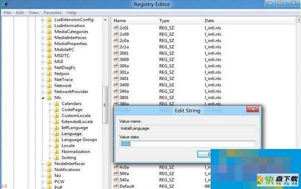
Task: Click the tree pane scroll up arrow
Action: pyautogui.click(x=105, y=19)
